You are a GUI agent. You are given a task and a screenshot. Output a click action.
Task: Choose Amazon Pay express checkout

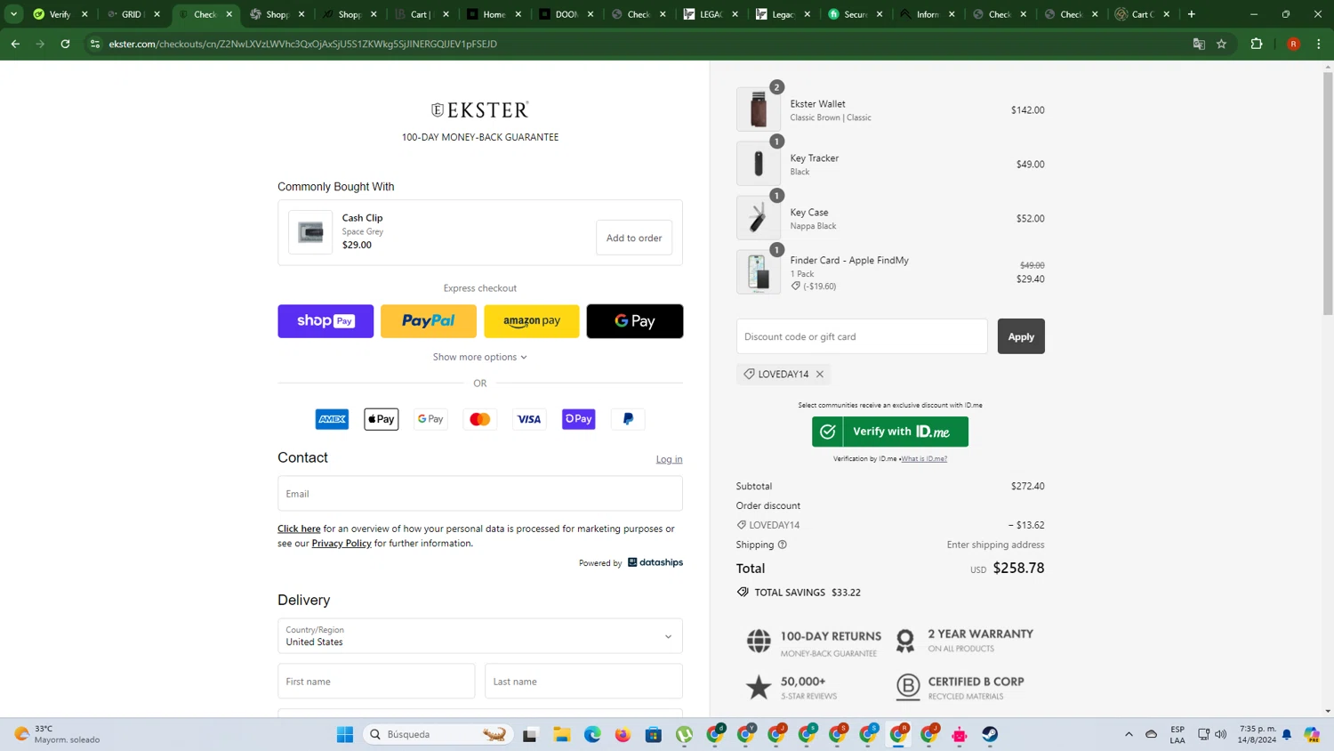532,321
